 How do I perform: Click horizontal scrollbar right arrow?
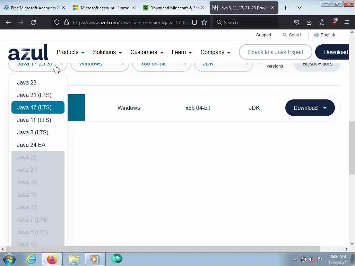point(346,249)
